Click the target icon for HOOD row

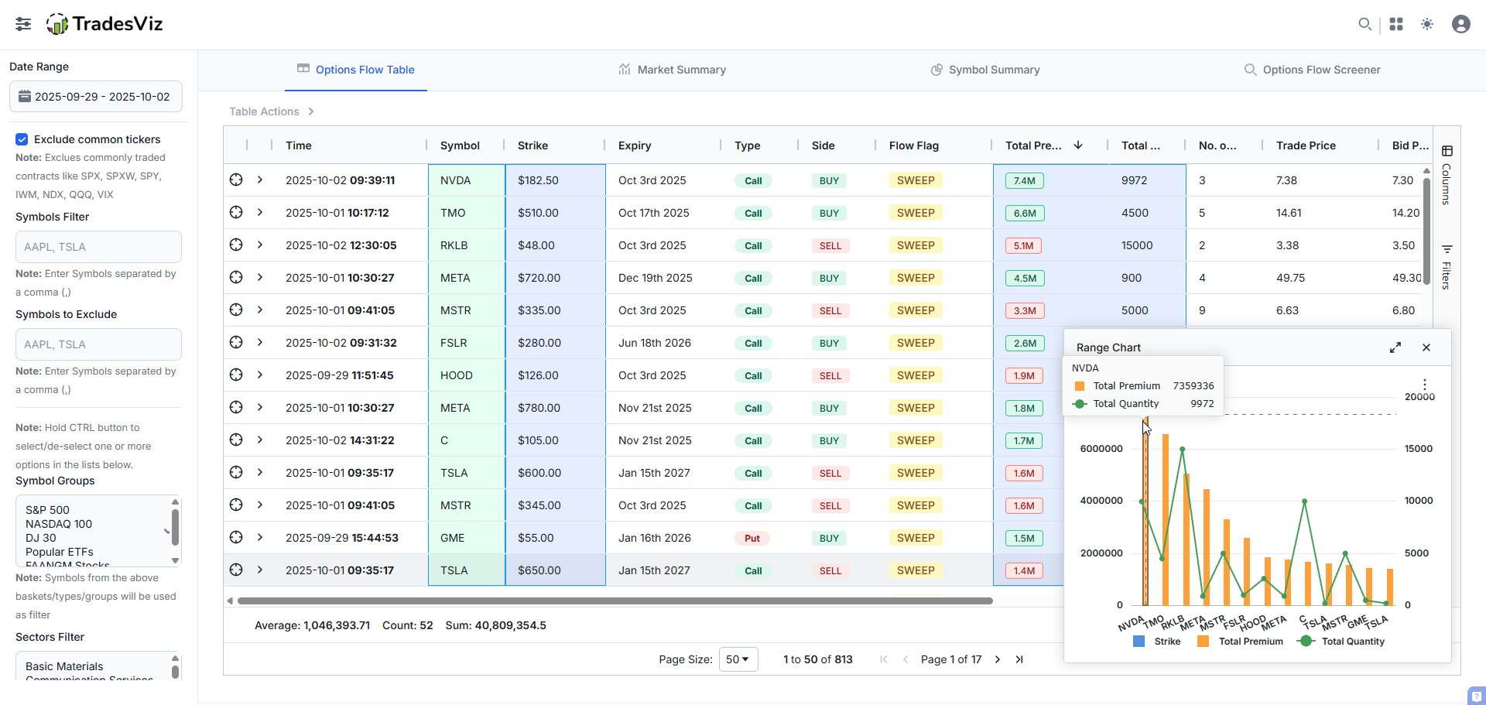click(x=236, y=375)
